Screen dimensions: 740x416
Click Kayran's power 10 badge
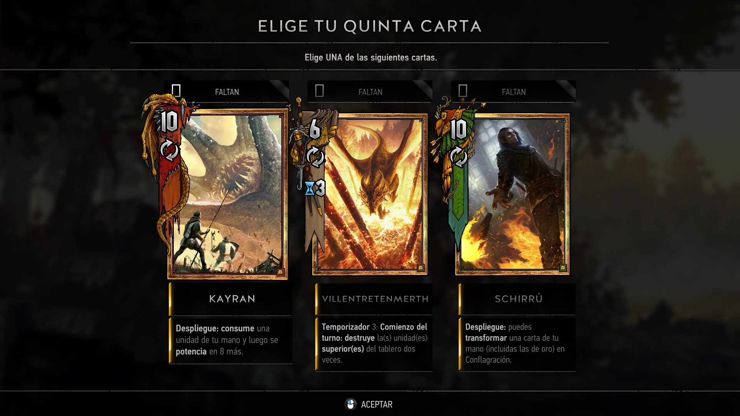(169, 121)
